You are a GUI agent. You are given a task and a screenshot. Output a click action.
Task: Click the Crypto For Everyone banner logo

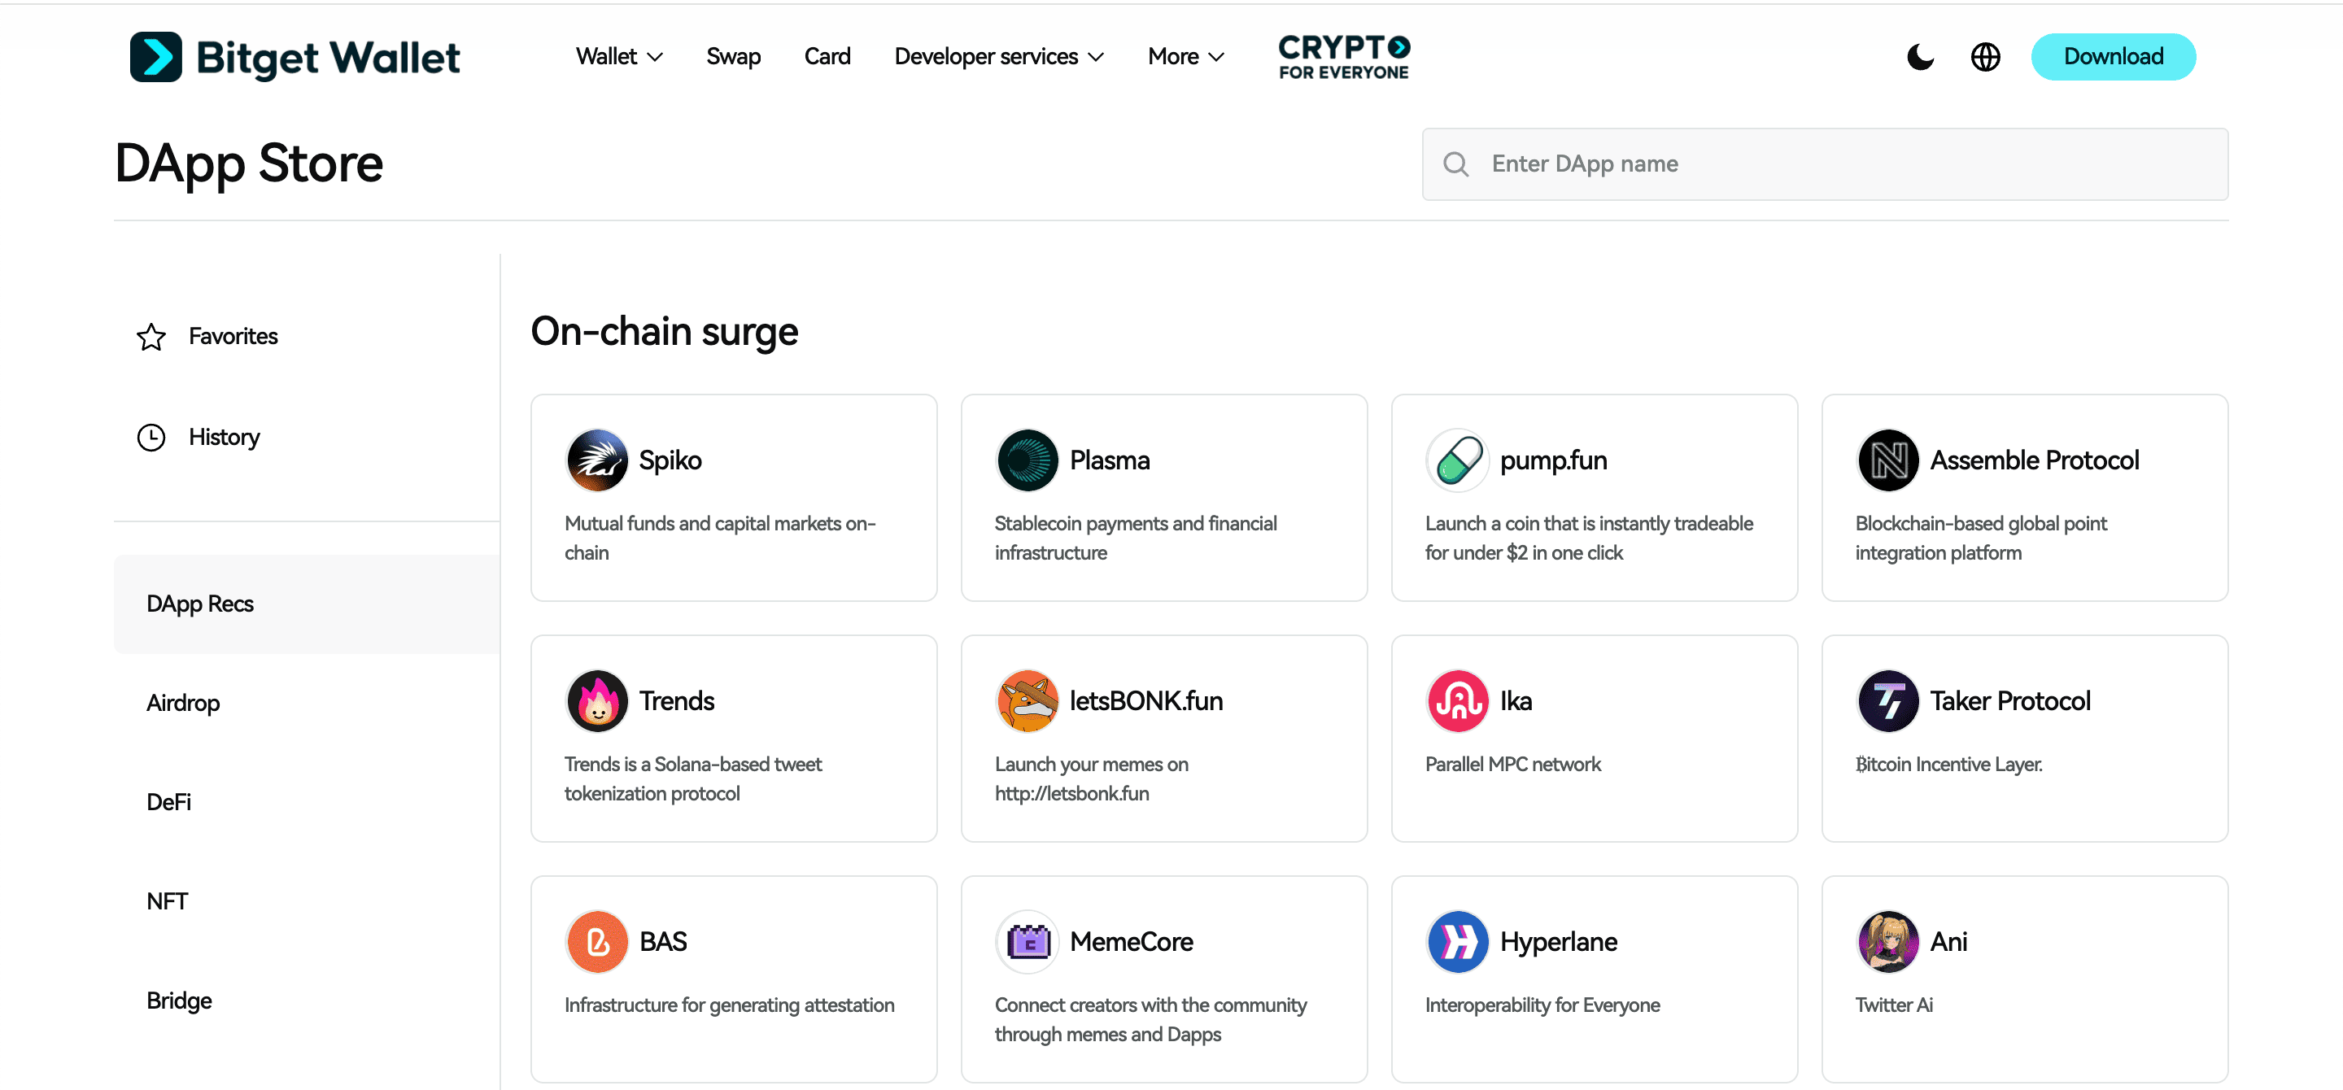[x=1343, y=57]
